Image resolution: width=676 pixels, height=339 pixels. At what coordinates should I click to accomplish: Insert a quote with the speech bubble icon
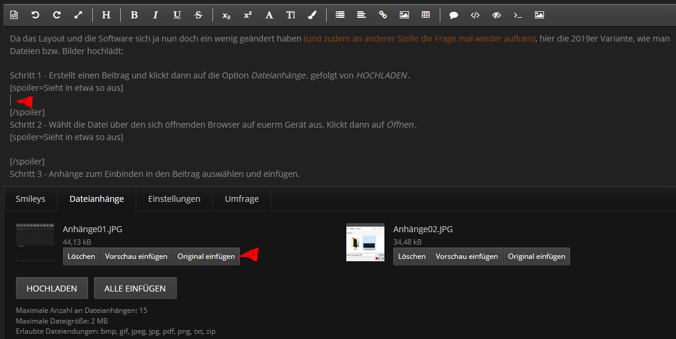(x=453, y=15)
